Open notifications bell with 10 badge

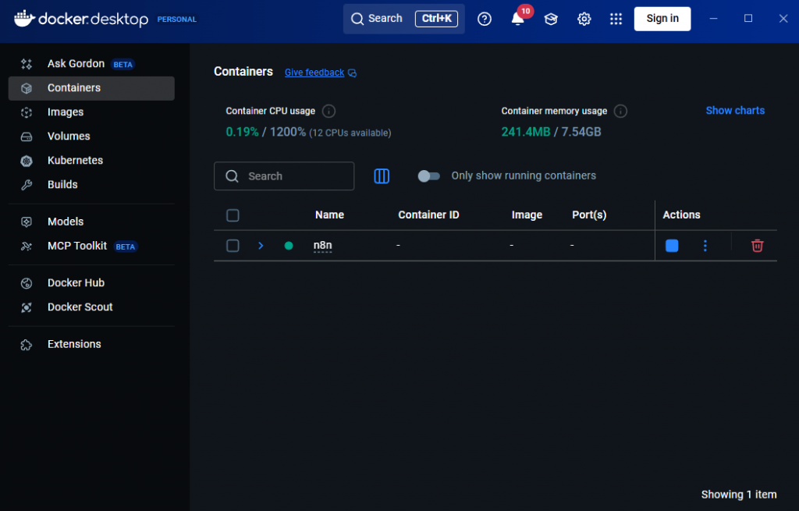[518, 19]
